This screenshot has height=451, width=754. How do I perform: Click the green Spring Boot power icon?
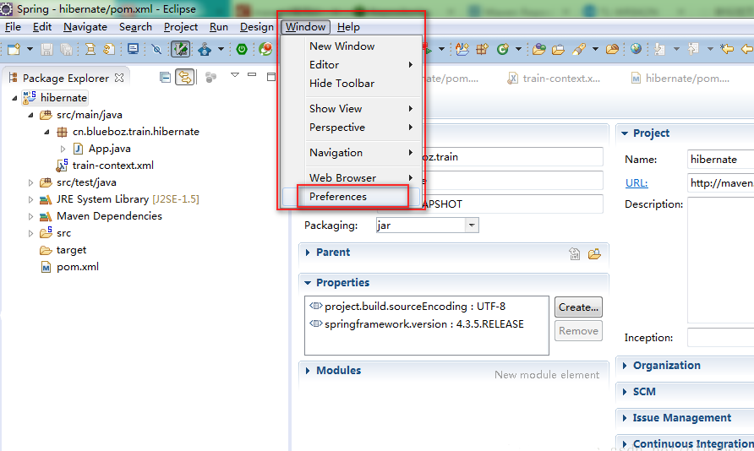(x=242, y=49)
